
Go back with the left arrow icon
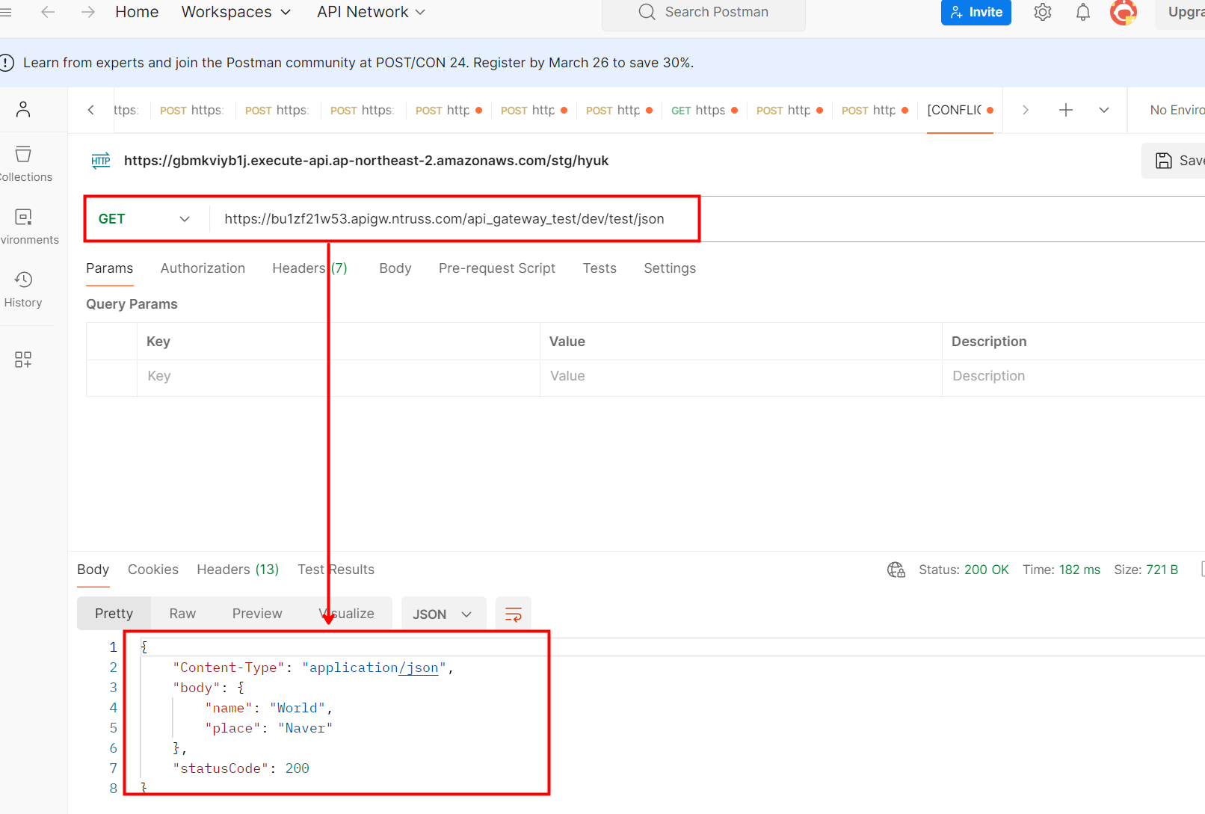pyautogui.click(x=48, y=12)
